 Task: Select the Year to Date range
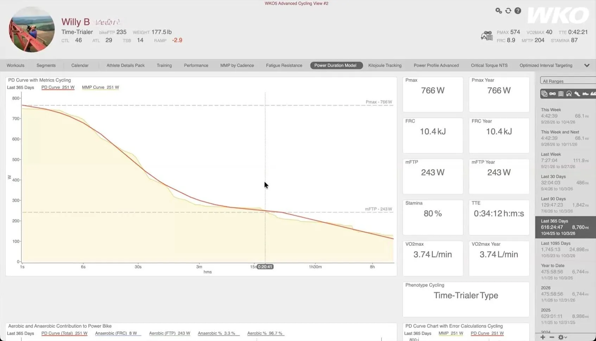565,272
